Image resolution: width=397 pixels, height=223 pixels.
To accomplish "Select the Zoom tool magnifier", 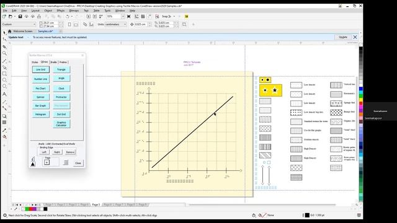I will pos(4,53).
